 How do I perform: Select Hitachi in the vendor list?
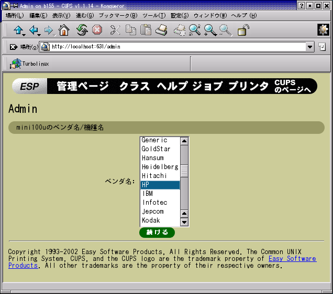[160, 176]
